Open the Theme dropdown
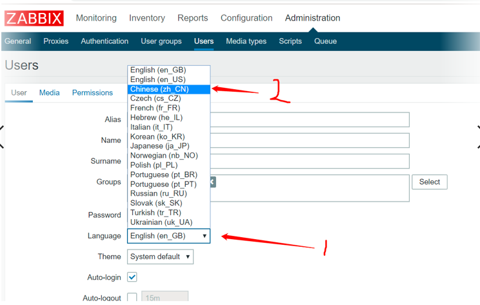 pos(160,257)
